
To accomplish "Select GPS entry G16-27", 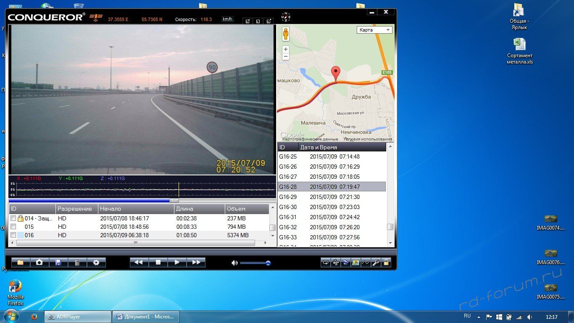I will (x=332, y=177).
